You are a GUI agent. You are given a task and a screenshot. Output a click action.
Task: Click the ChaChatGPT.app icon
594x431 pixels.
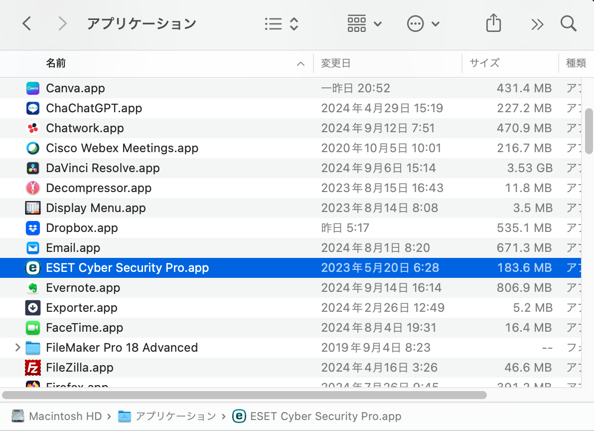(33, 108)
